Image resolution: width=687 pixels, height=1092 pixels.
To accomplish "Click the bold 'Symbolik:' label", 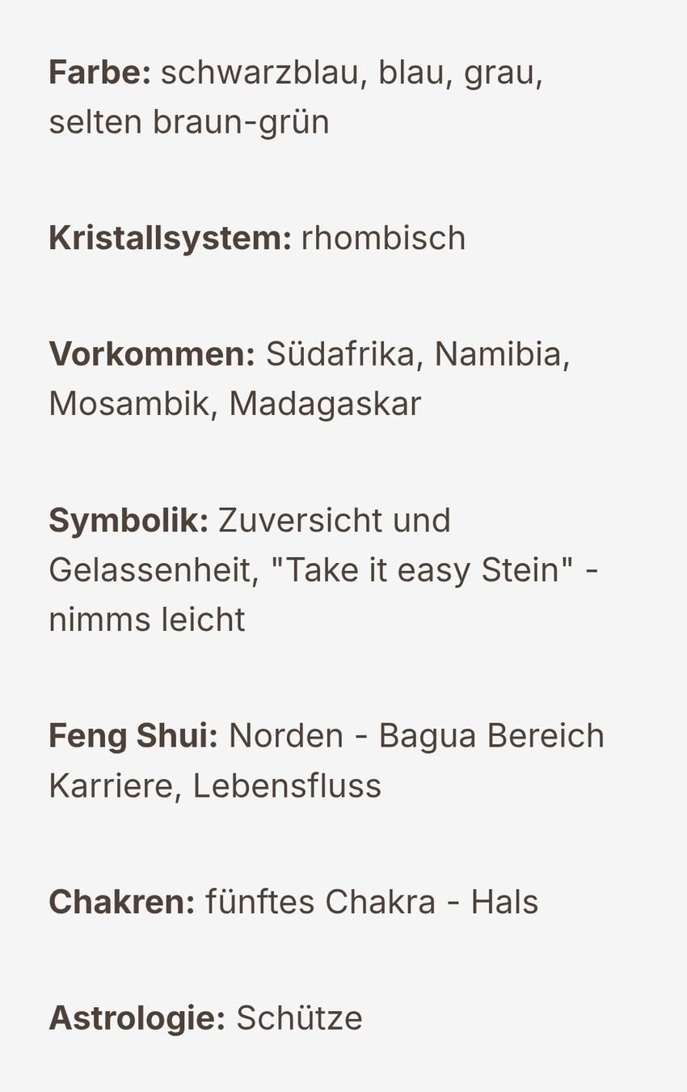I will coord(129,521).
